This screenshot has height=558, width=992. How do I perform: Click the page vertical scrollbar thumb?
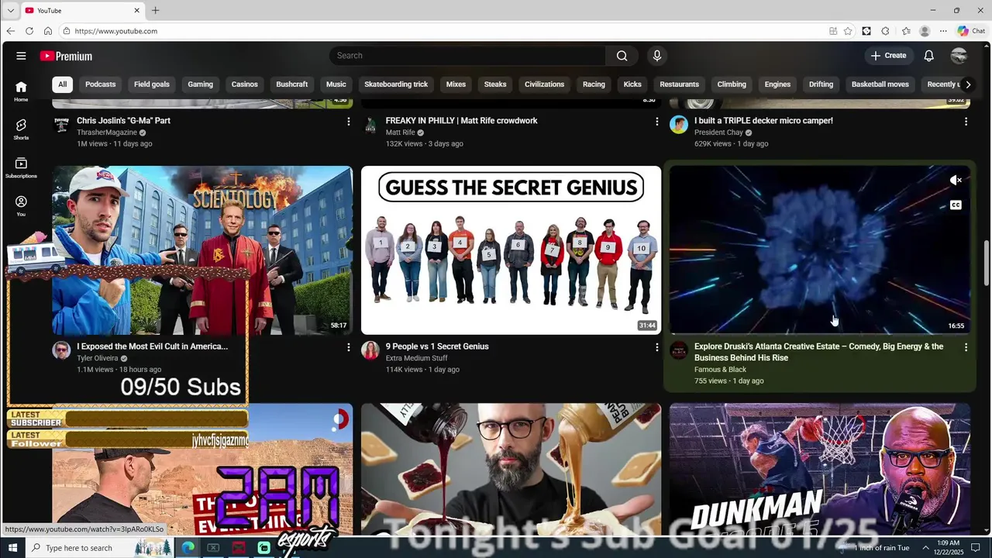pyautogui.click(x=986, y=263)
